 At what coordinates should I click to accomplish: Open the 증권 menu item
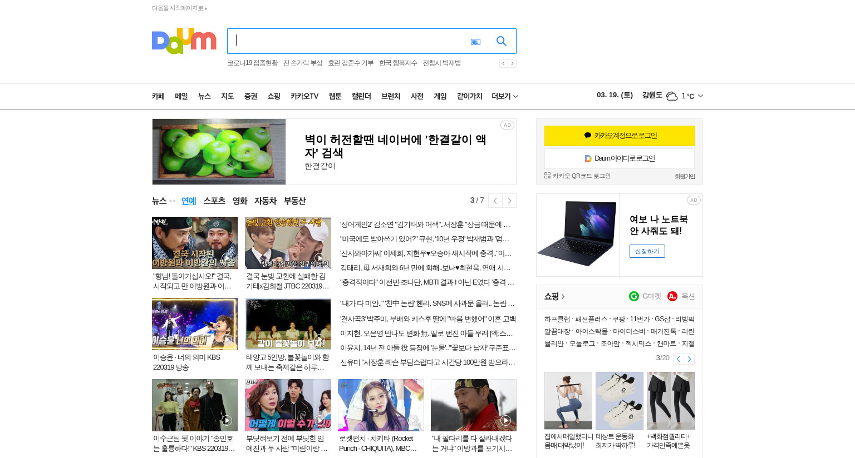(x=250, y=96)
